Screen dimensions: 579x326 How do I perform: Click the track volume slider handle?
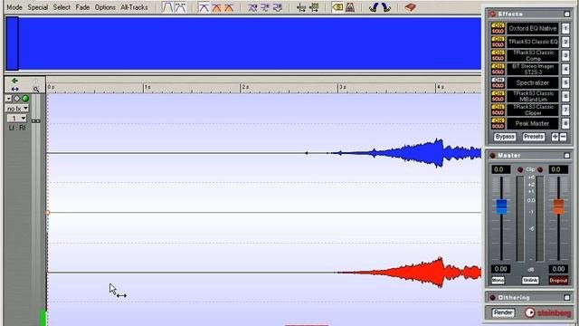click(x=36, y=120)
